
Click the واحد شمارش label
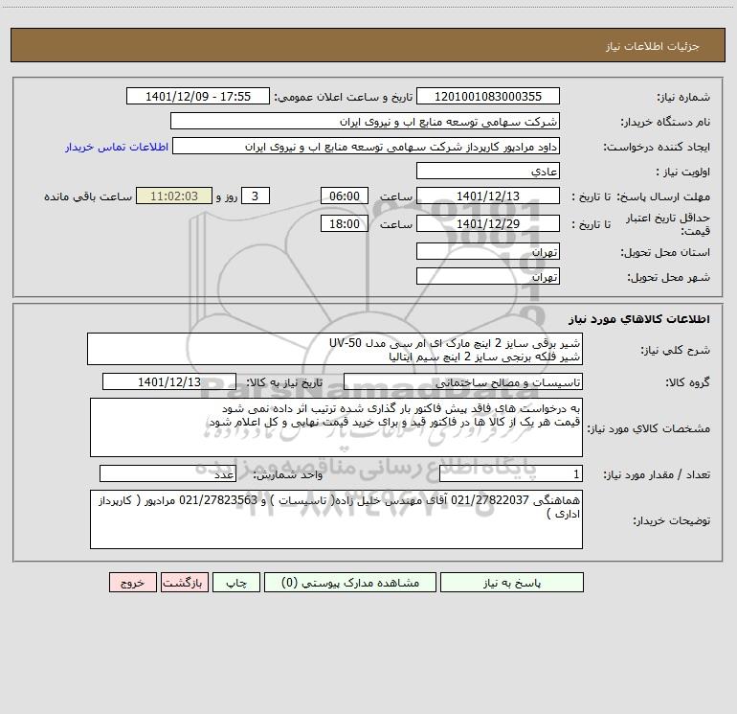[288, 474]
